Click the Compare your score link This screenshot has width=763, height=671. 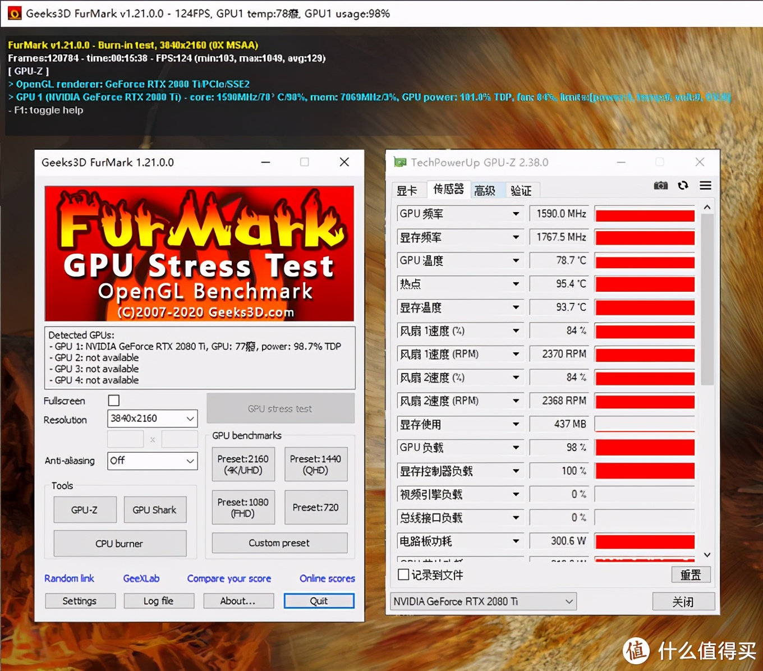[229, 578]
